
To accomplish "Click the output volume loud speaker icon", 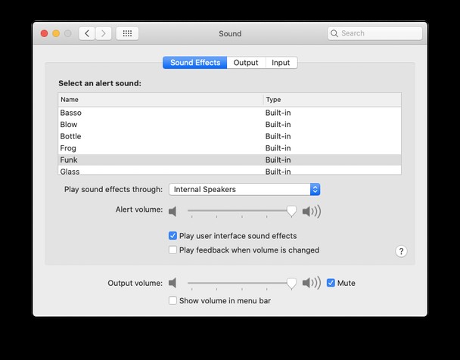I will coord(312,283).
